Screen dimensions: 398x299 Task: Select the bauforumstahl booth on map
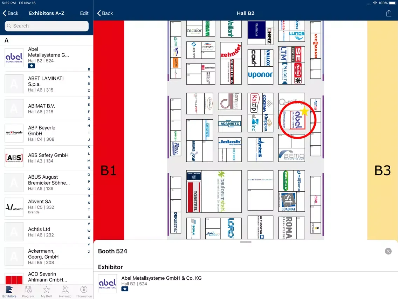click(221, 191)
